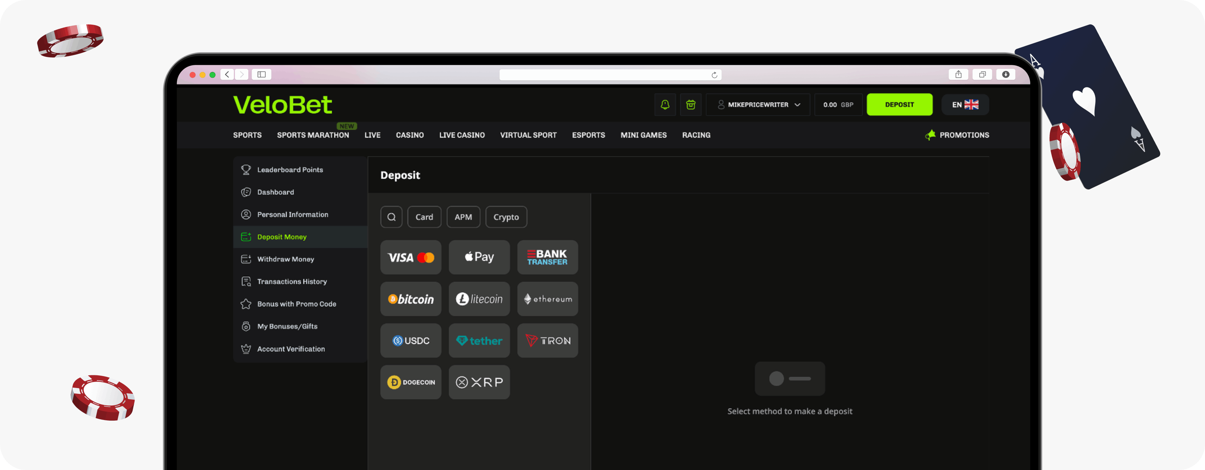Click the 0.00 GBP balance display
This screenshot has height=470, width=1205.
[838, 104]
